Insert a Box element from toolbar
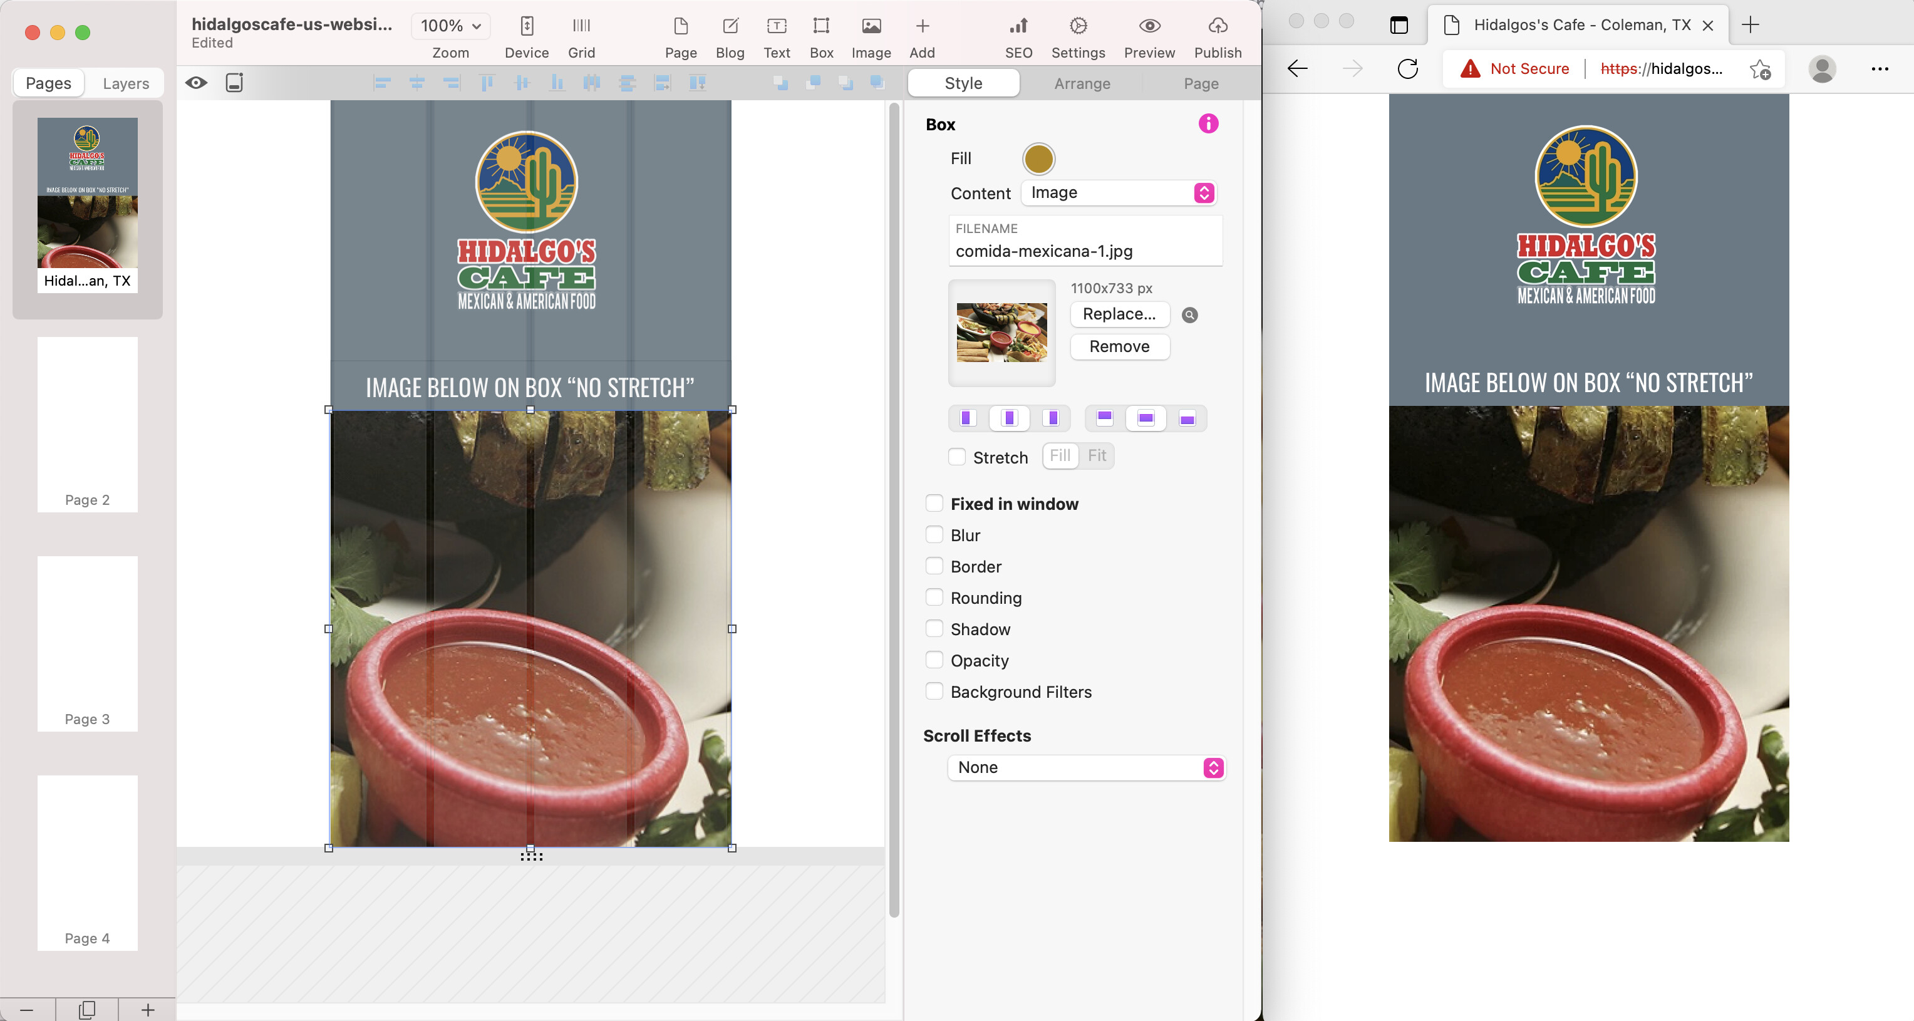 (821, 37)
